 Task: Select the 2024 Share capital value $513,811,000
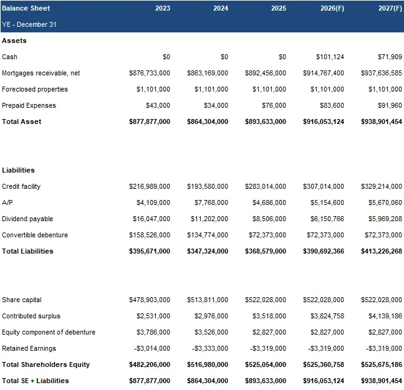coord(208,300)
